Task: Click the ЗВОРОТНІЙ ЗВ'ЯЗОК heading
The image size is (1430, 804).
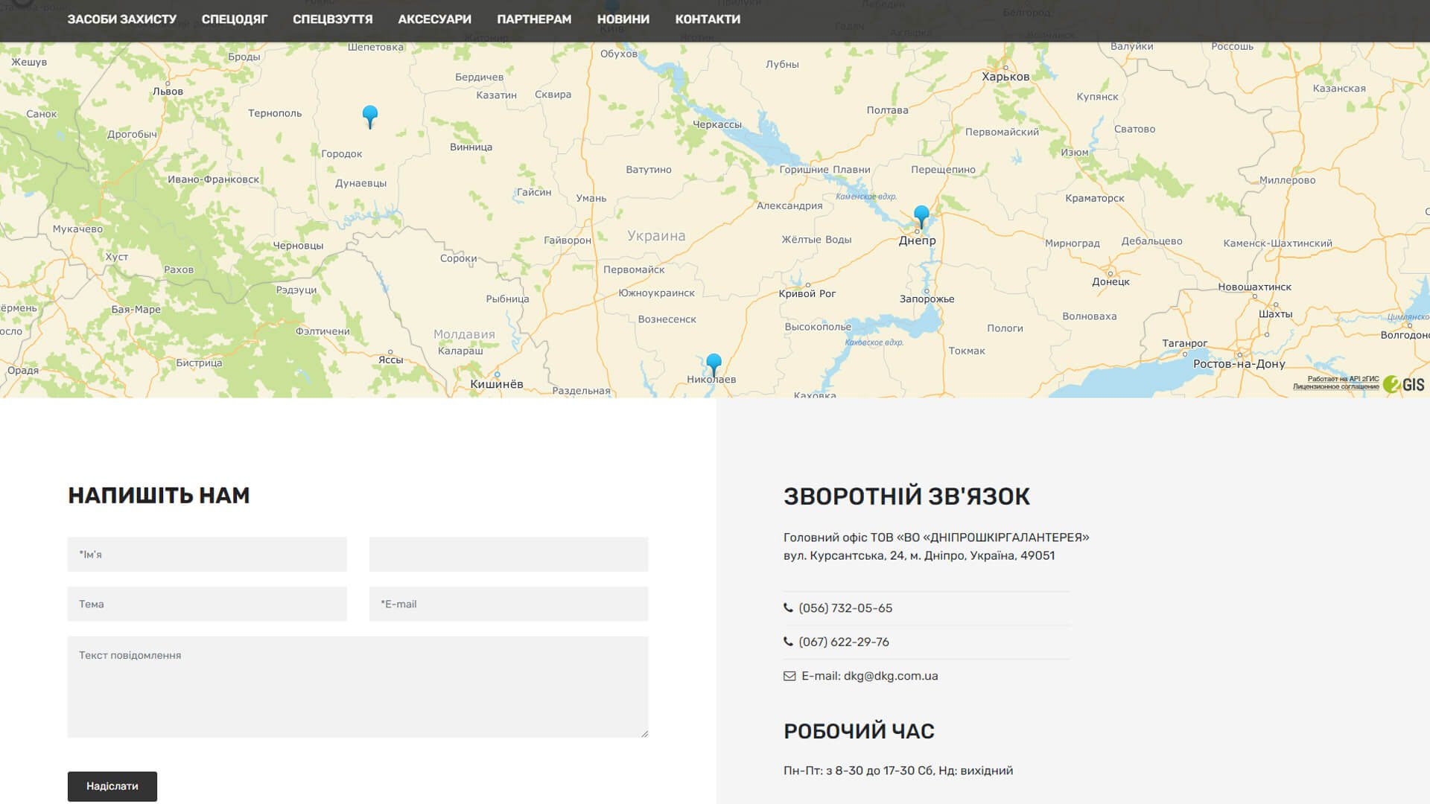Action: 906,497
